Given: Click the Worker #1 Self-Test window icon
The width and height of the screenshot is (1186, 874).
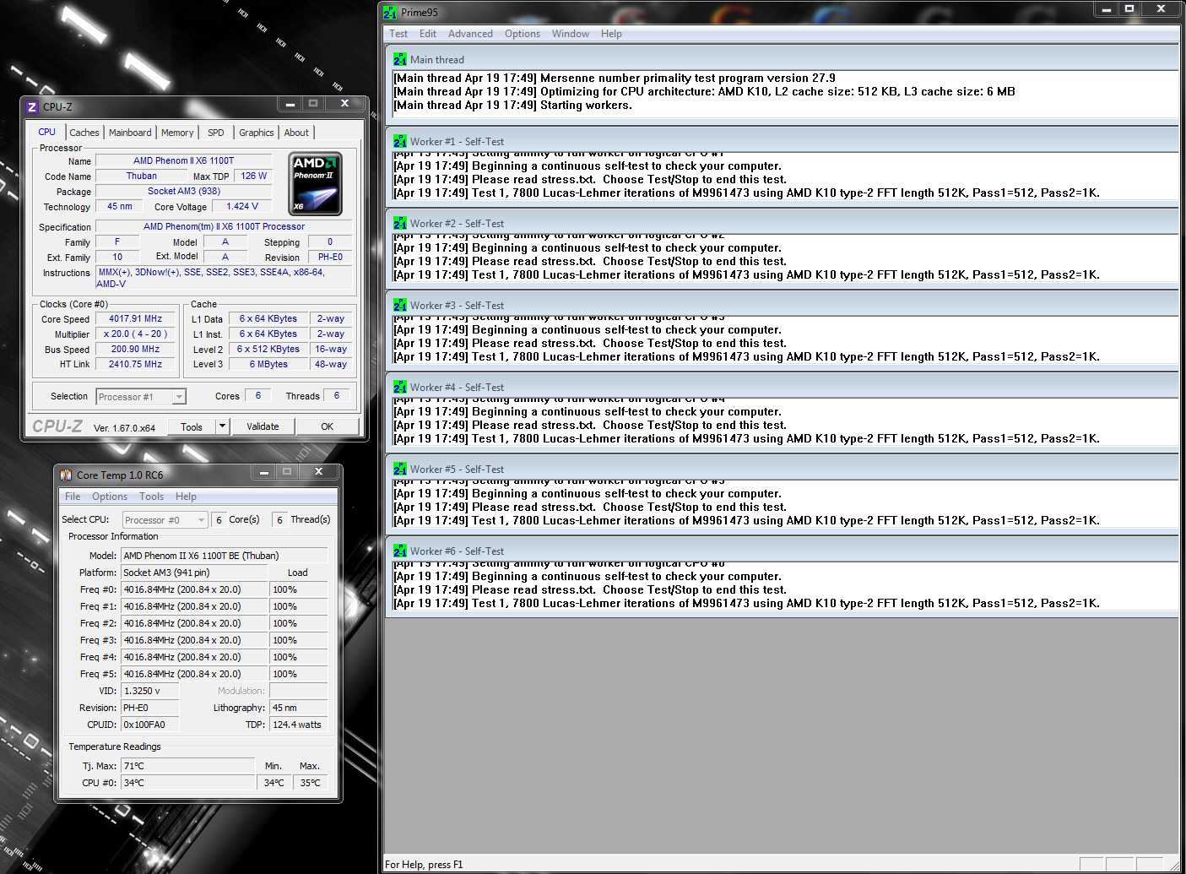Looking at the screenshot, I should point(400,142).
